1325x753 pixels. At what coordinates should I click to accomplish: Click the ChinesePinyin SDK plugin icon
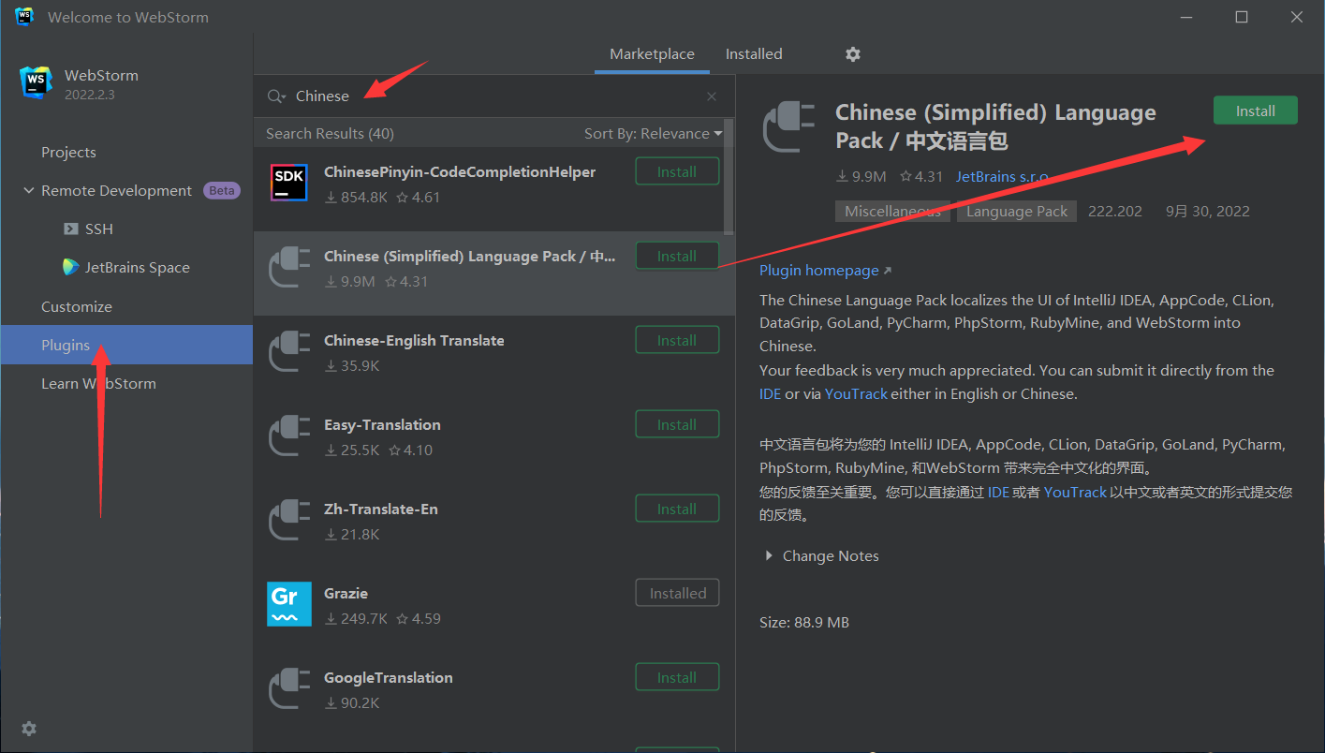click(x=288, y=182)
